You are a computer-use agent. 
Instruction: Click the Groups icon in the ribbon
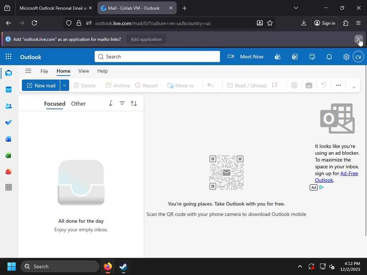[x=309, y=85]
